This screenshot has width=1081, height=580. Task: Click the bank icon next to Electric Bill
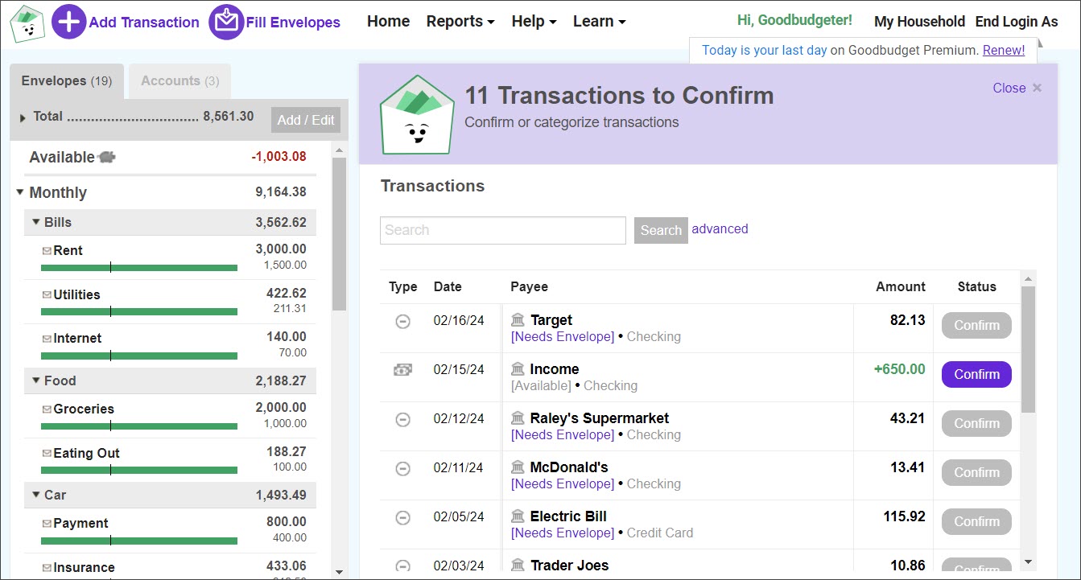coord(518,516)
